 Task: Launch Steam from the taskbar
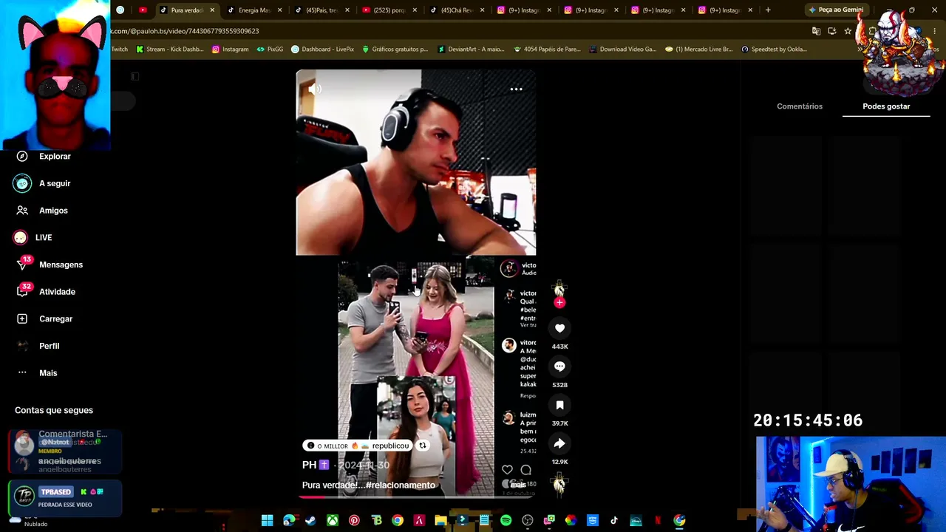310,521
